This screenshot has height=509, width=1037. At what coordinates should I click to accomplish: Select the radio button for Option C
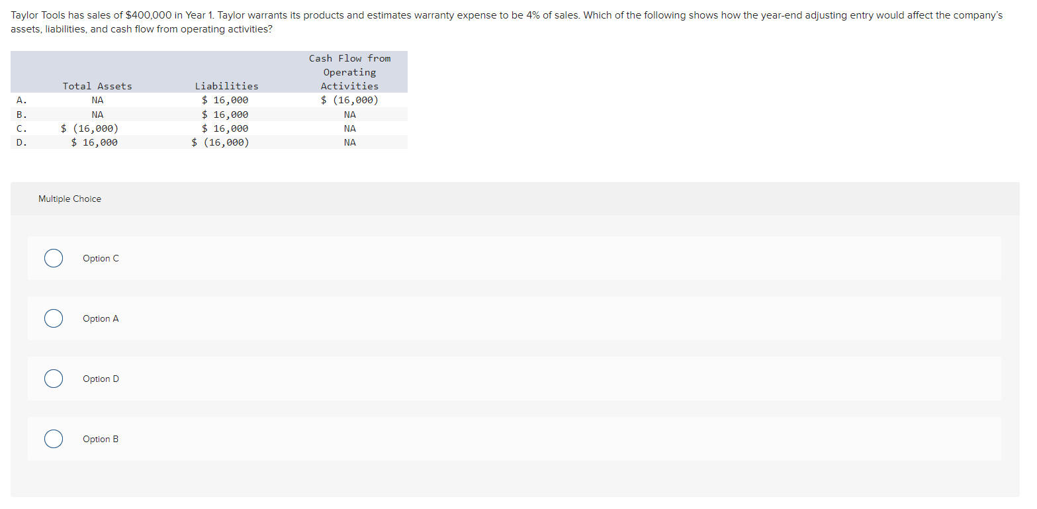[x=54, y=258]
